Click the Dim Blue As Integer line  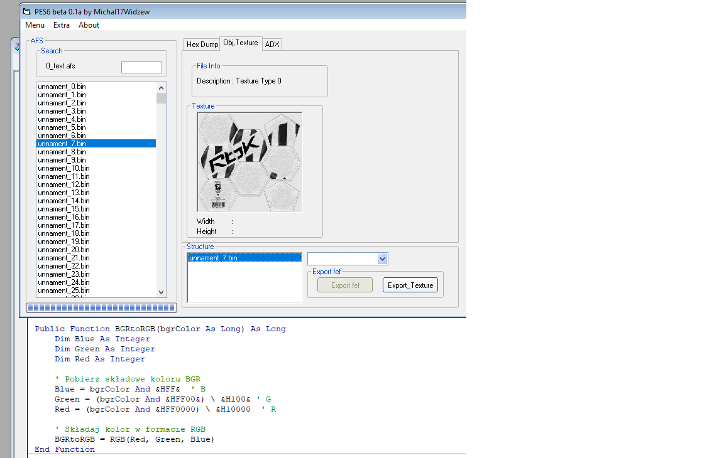point(102,339)
